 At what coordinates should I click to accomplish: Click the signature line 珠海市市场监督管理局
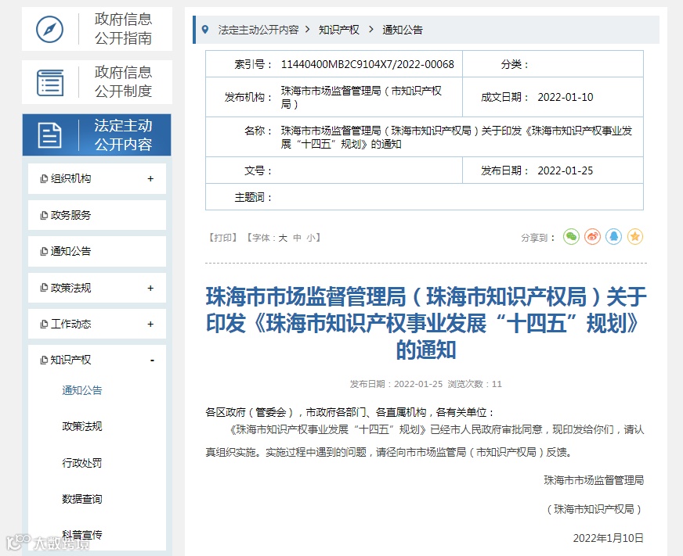coord(594,480)
